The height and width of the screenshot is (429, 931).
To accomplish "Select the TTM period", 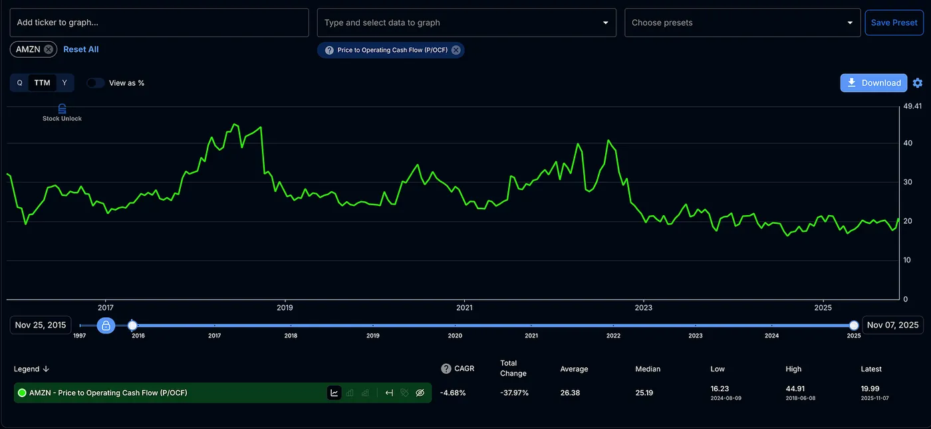I will tap(43, 83).
